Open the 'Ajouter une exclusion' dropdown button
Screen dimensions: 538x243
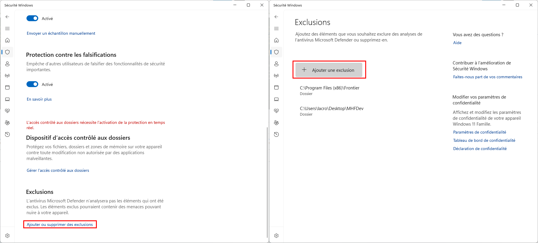point(329,70)
